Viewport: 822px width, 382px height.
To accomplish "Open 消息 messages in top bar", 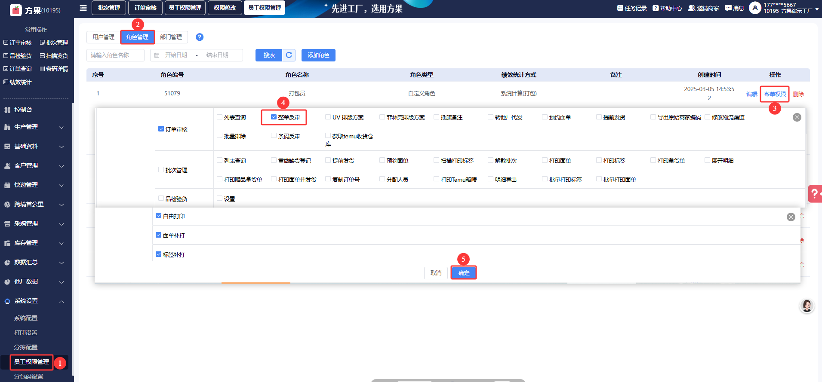I will click(x=734, y=8).
